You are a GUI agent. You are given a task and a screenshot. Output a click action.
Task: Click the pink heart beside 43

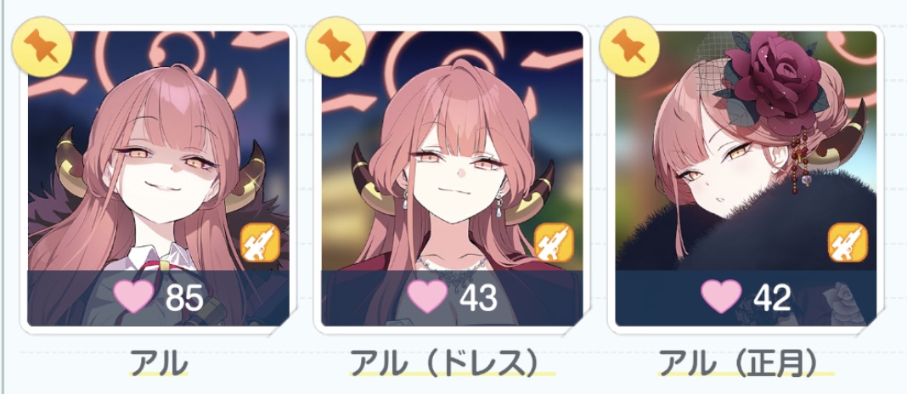(427, 297)
